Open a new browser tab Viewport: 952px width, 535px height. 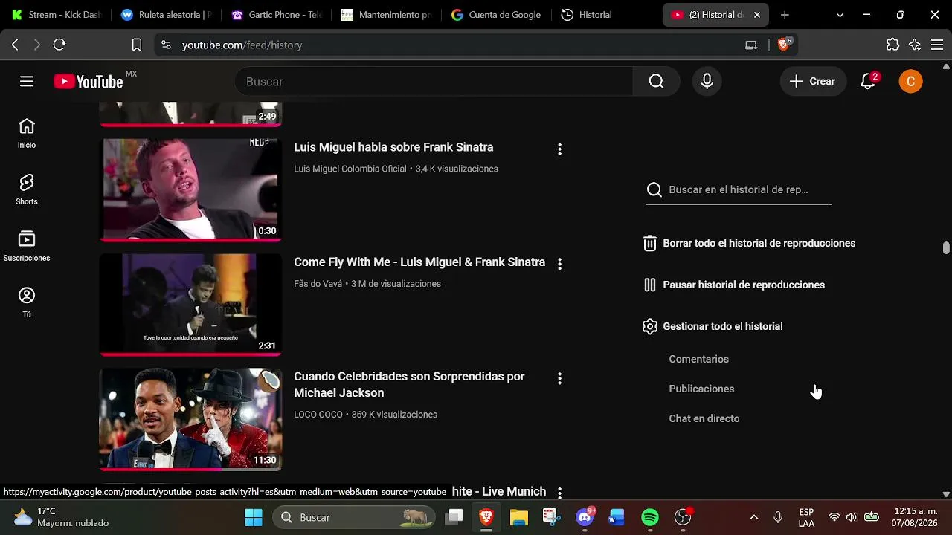coord(785,15)
